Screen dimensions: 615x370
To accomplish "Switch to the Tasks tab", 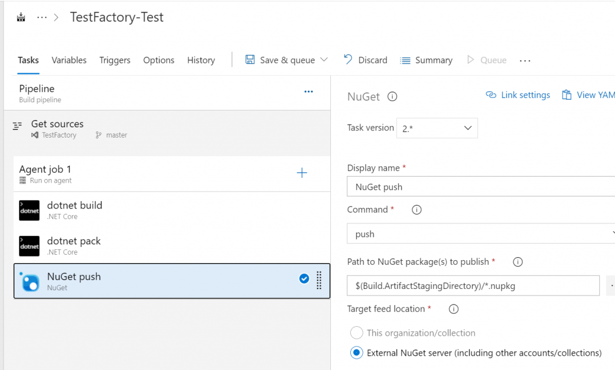I will click(x=28, y=60).
